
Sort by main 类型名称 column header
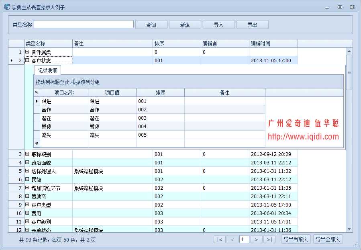coord(48,43)
